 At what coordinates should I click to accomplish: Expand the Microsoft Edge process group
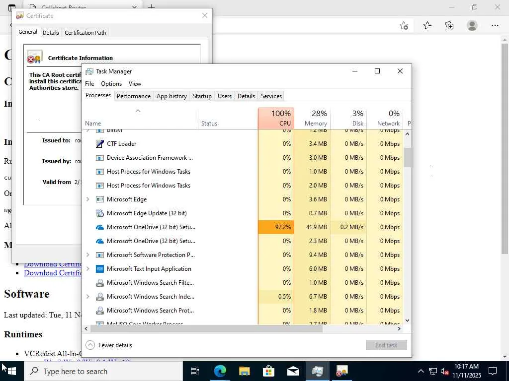point(87,199)
